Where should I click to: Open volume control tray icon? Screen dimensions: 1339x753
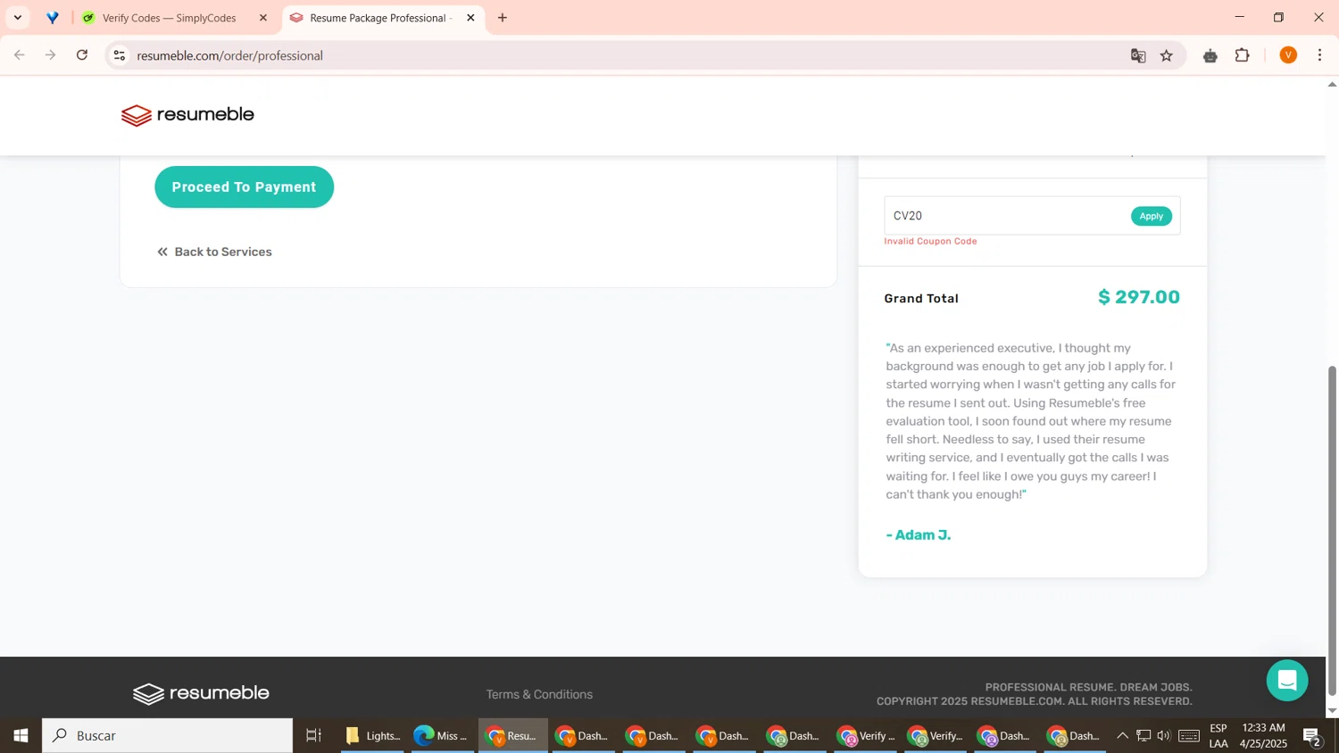click(x=1164, y=736)
